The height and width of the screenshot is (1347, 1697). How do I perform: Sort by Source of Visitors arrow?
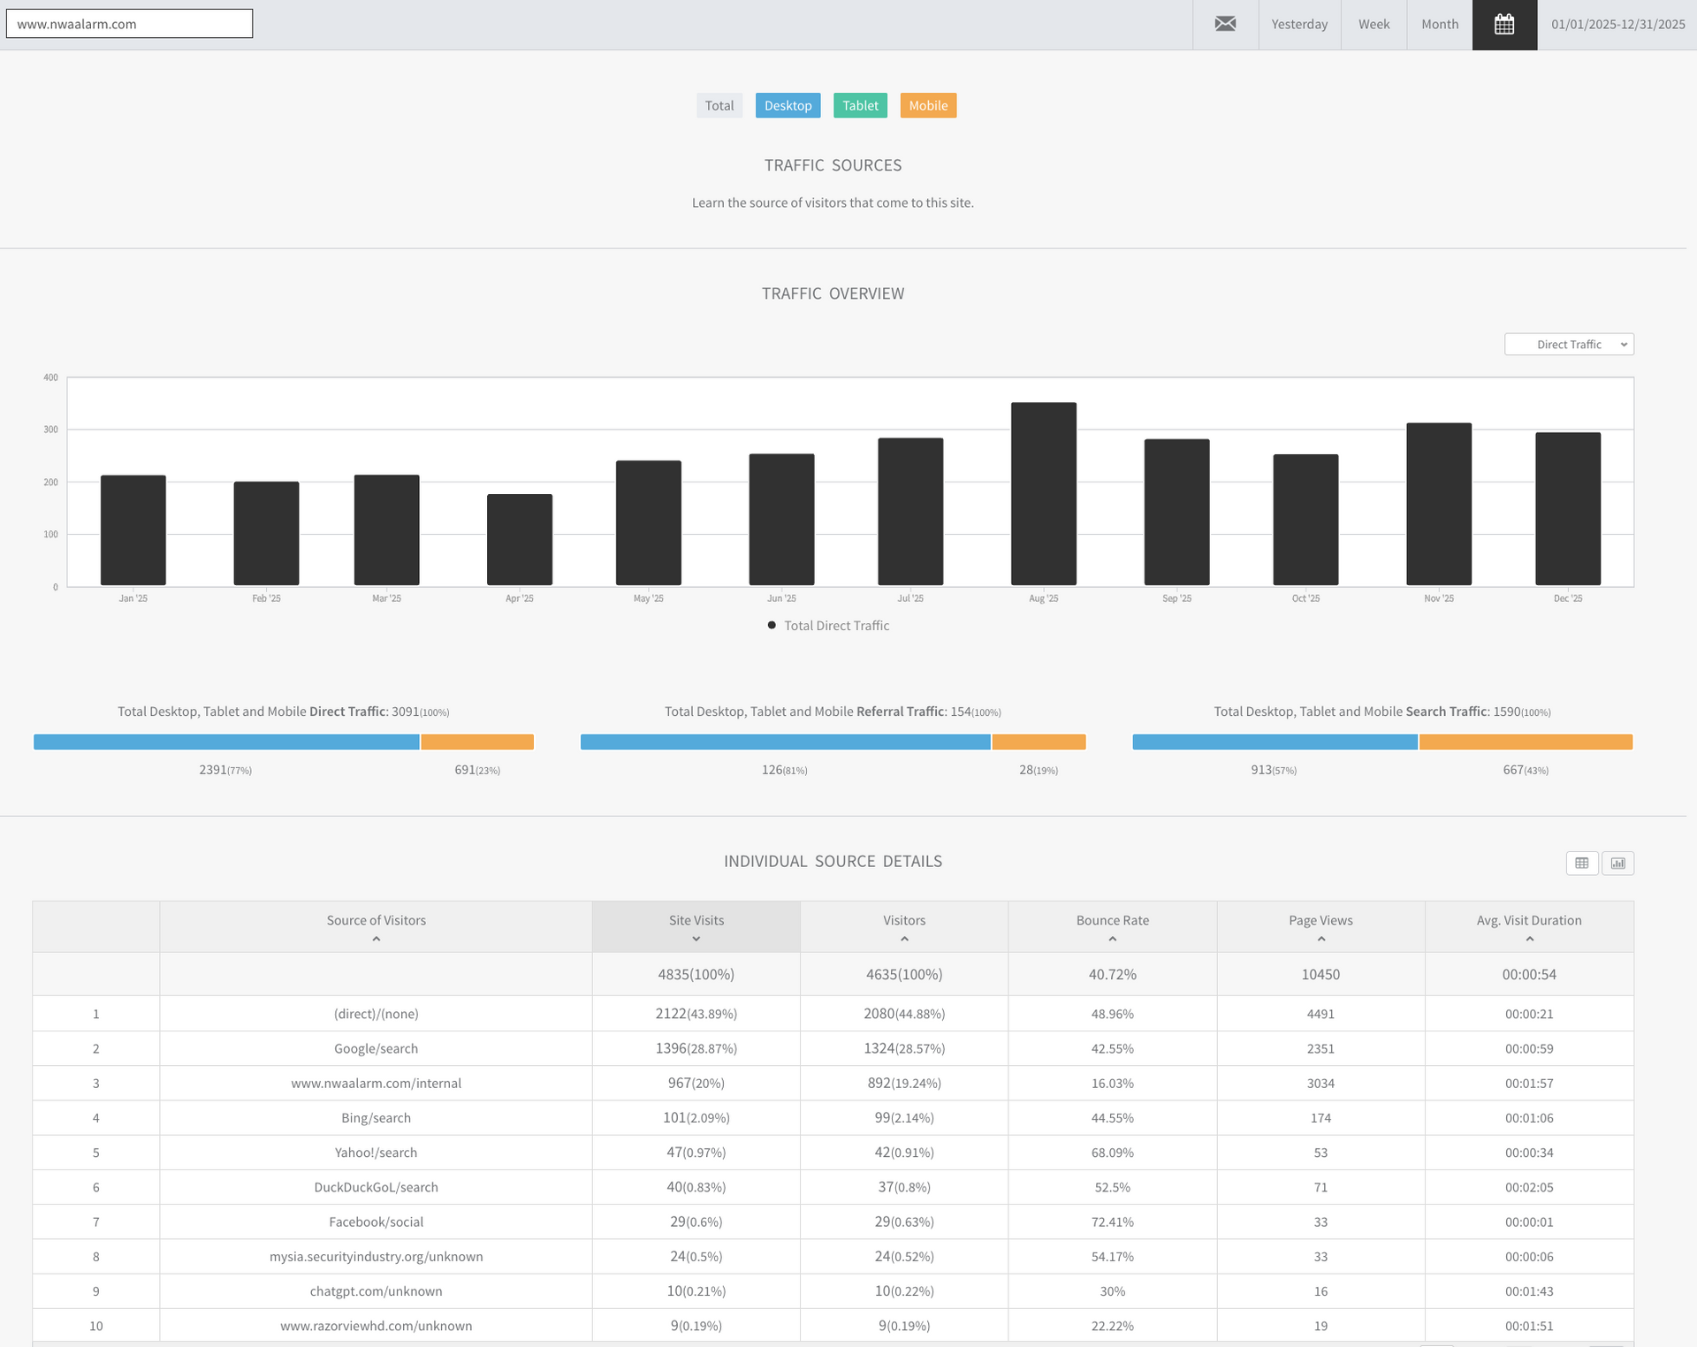tap(376, 939)
